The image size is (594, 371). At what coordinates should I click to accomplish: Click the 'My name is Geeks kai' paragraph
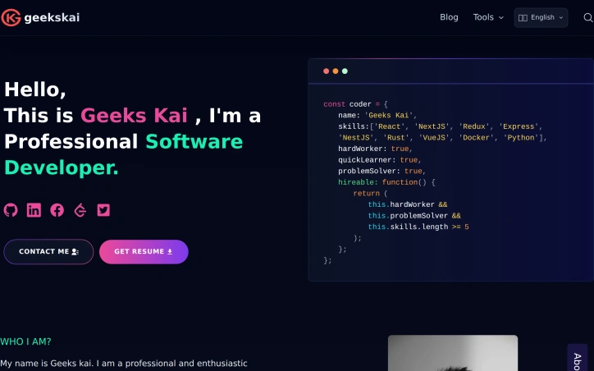coord(124,363)
